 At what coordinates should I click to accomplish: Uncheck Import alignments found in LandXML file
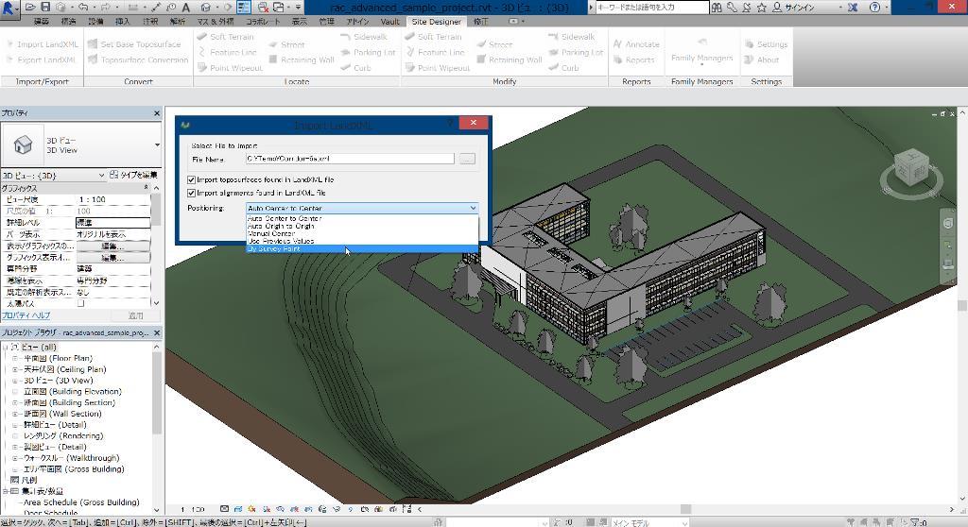point(192,193)
